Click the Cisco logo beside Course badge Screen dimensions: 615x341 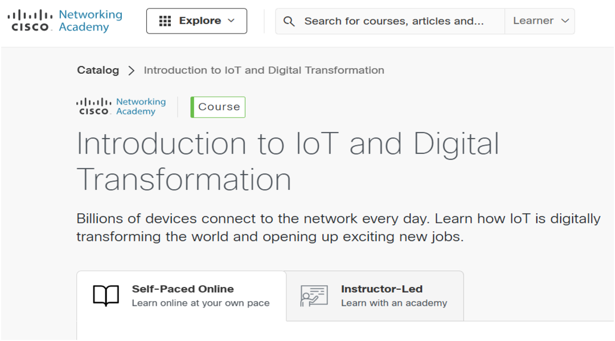(x=121, y=107)
